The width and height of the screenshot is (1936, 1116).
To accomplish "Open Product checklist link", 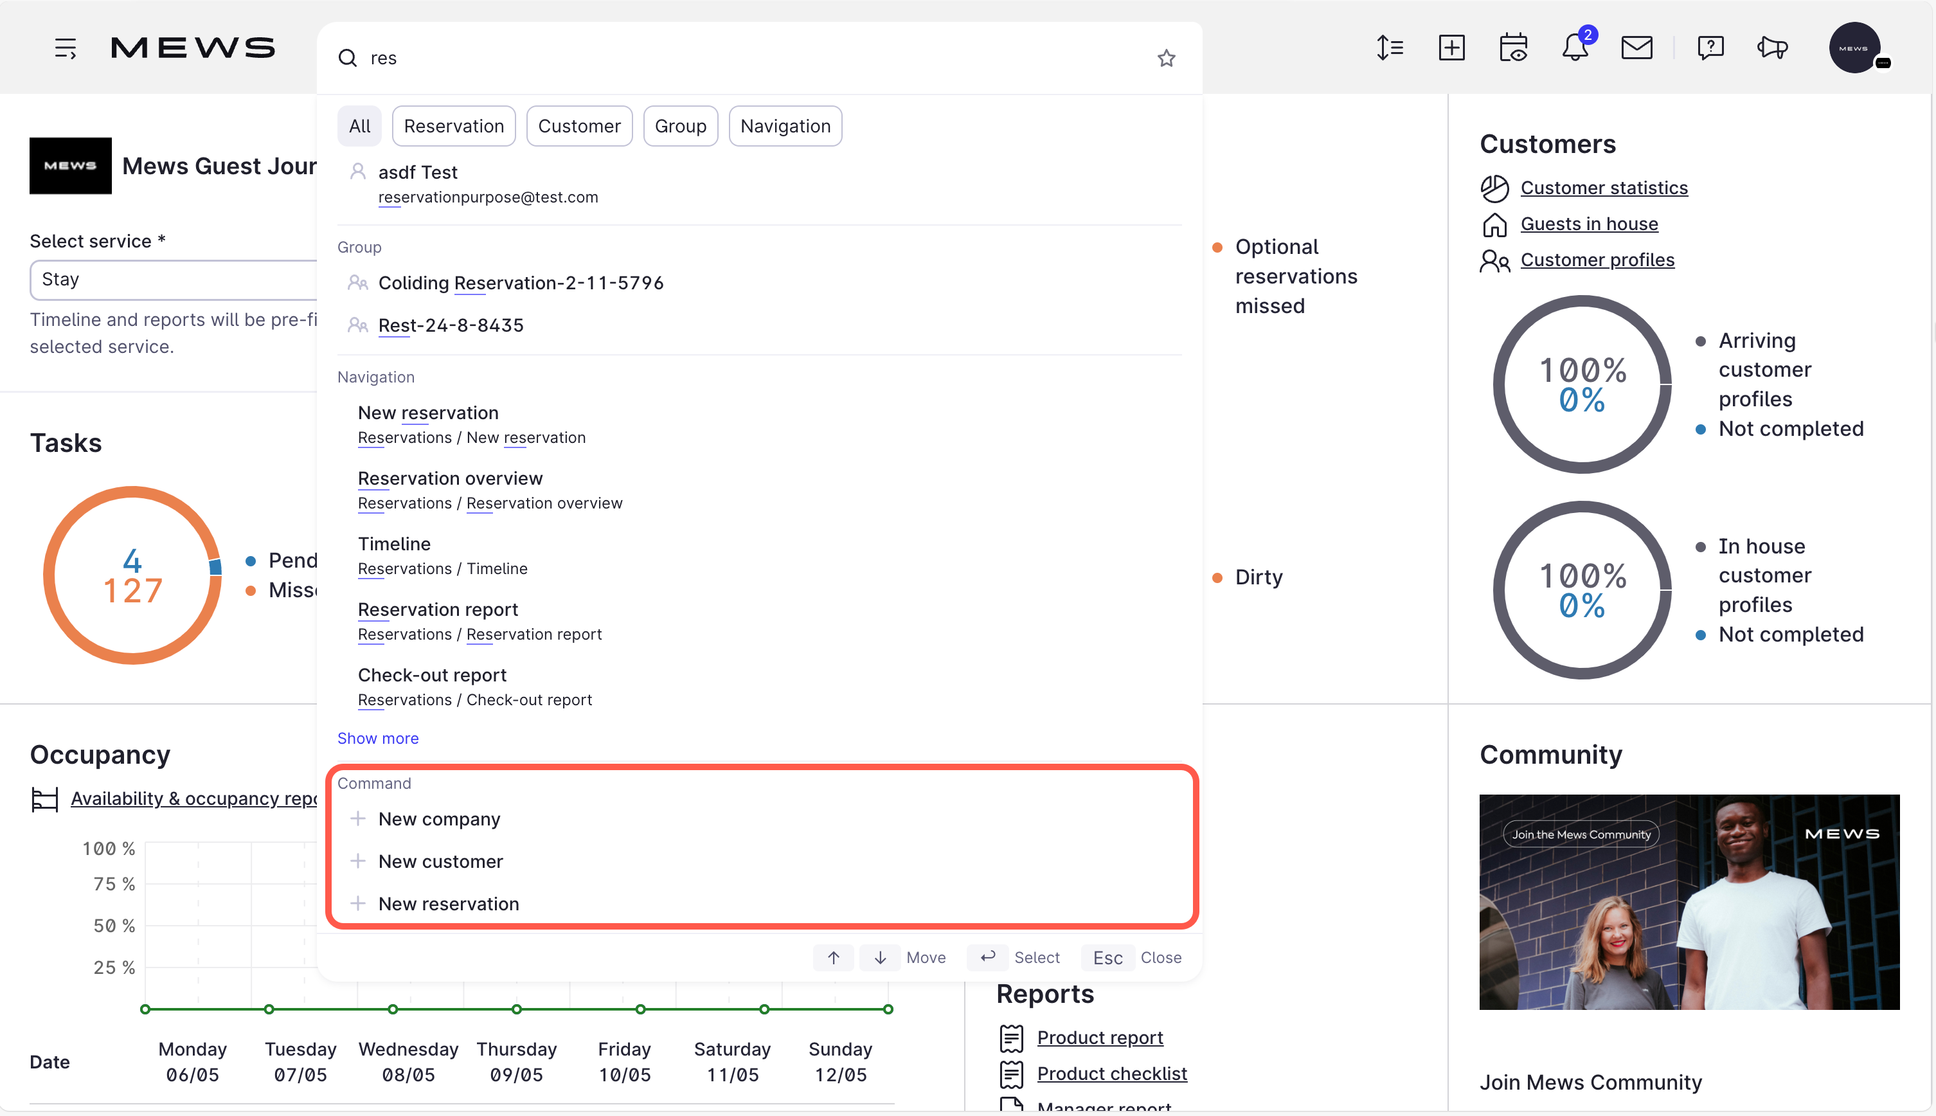I will (x=1111, y=1075).
